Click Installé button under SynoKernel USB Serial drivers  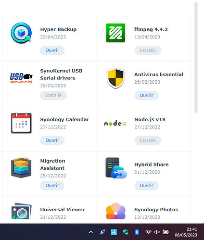pos(53,95)
